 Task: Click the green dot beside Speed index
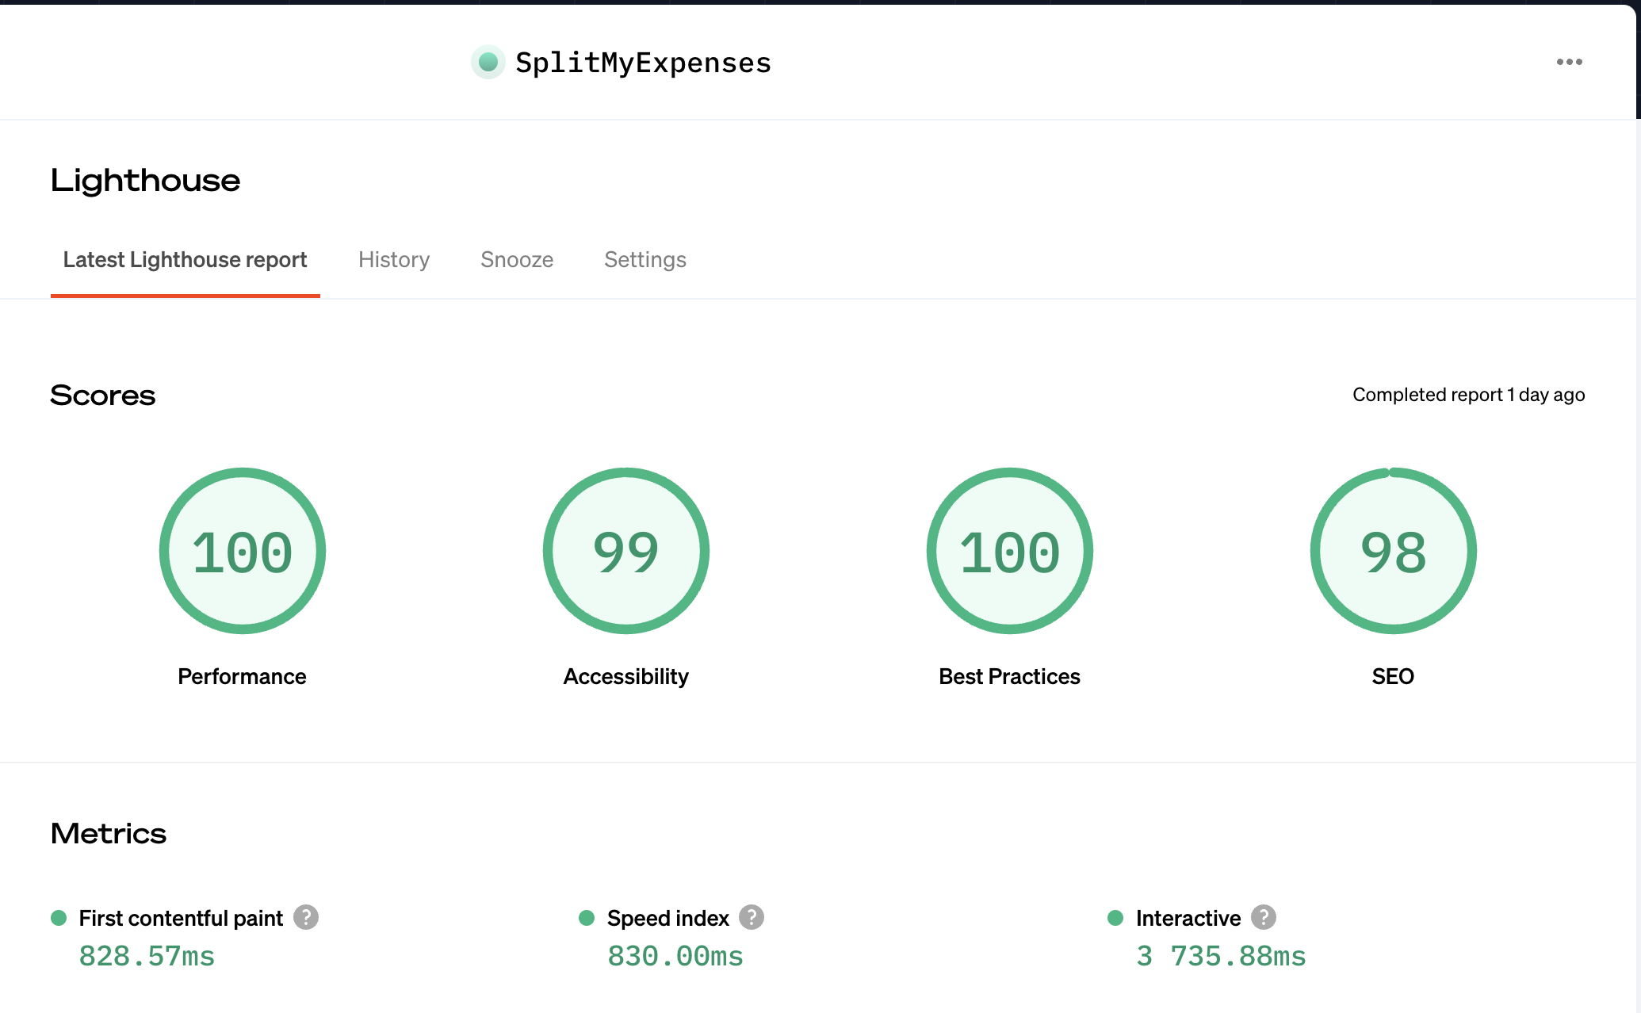pos(587,918)
